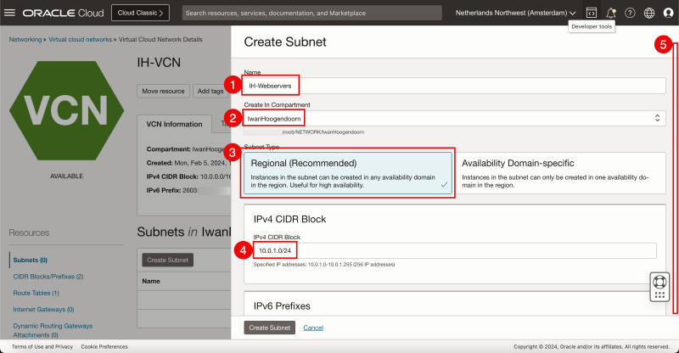Select Regional (Recommended) subnet type

coord(348,174)
